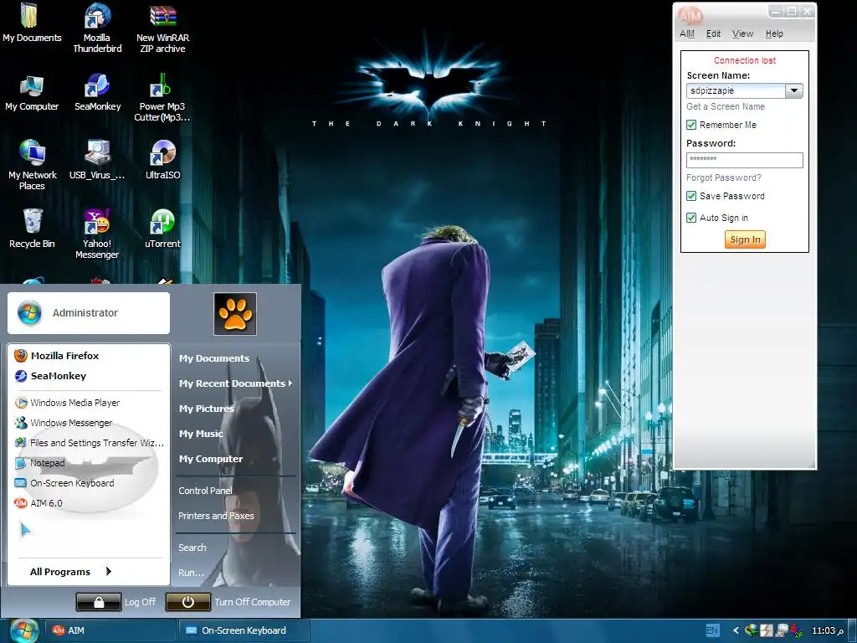The image size is (857, 643).
Task: Click the Forgot Password? link
Action: coord(724,177)
